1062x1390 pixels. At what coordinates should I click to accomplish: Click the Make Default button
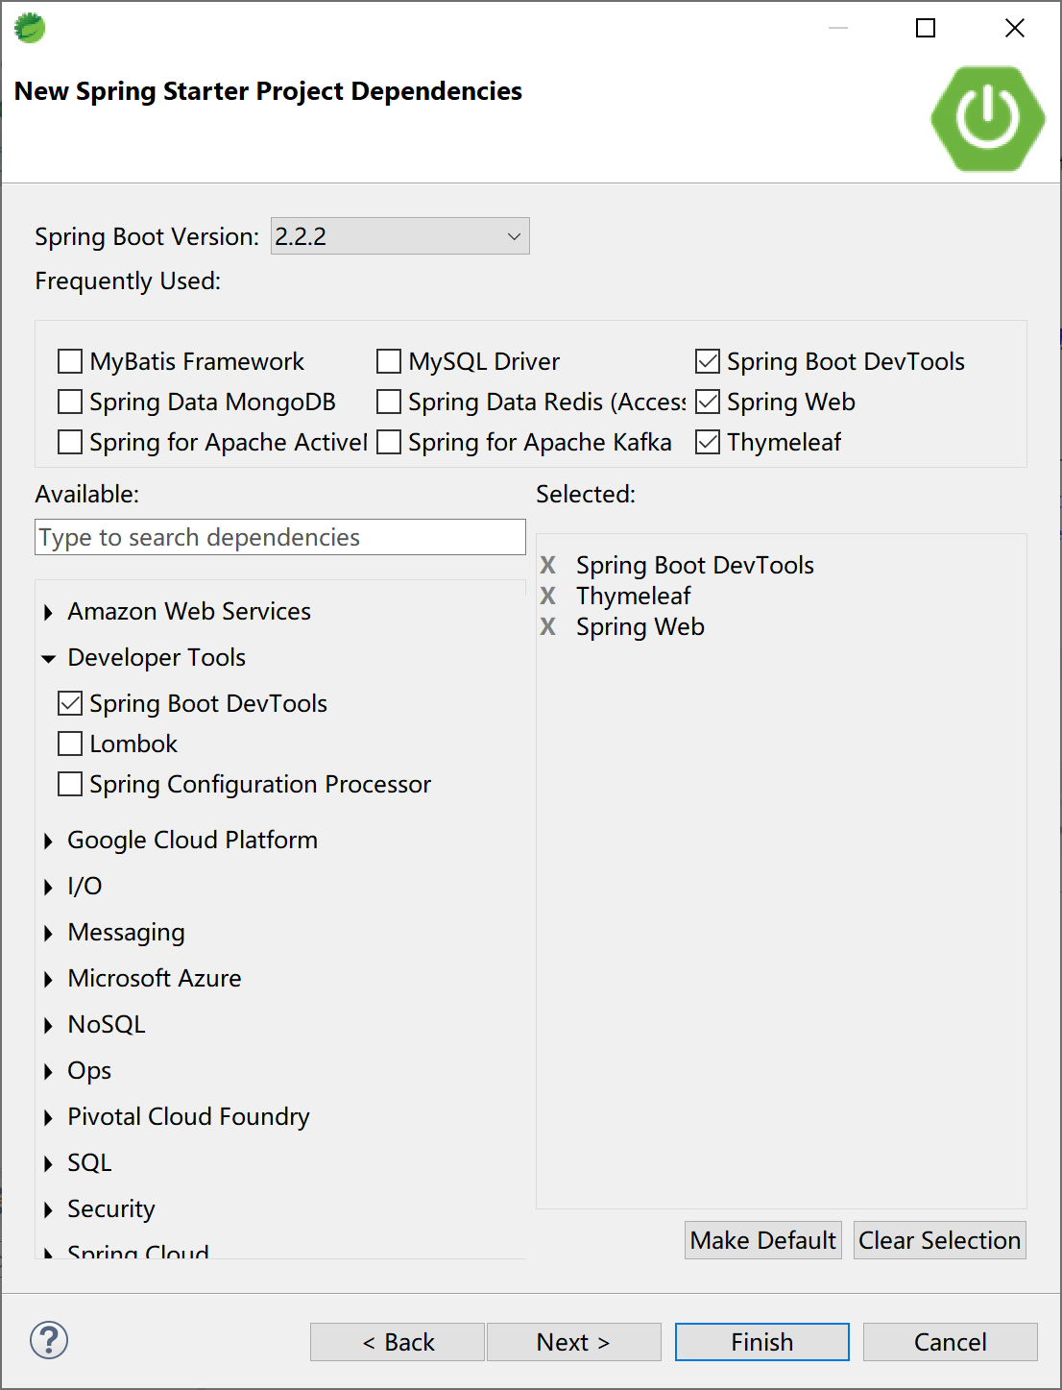(762, 1240)
